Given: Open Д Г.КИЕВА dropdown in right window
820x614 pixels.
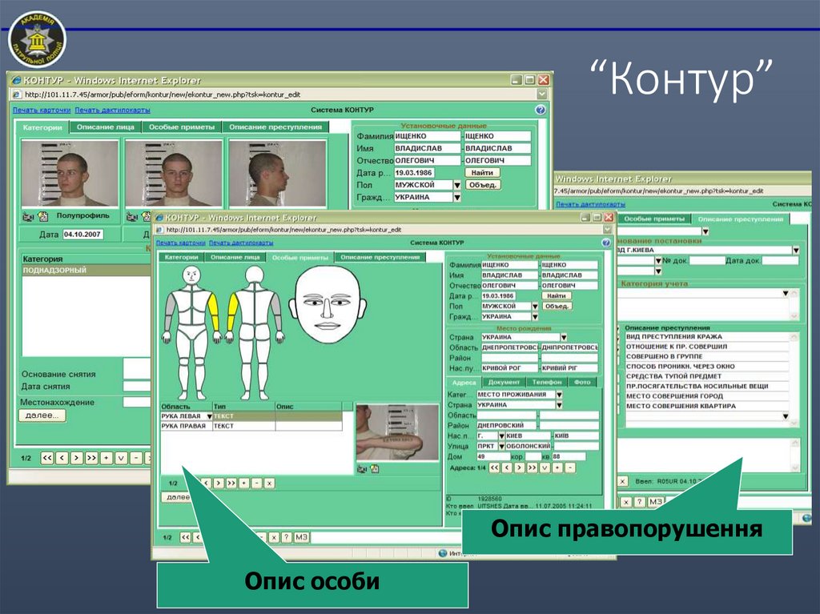Looking at the screenshot, I should tap(796, 251).
